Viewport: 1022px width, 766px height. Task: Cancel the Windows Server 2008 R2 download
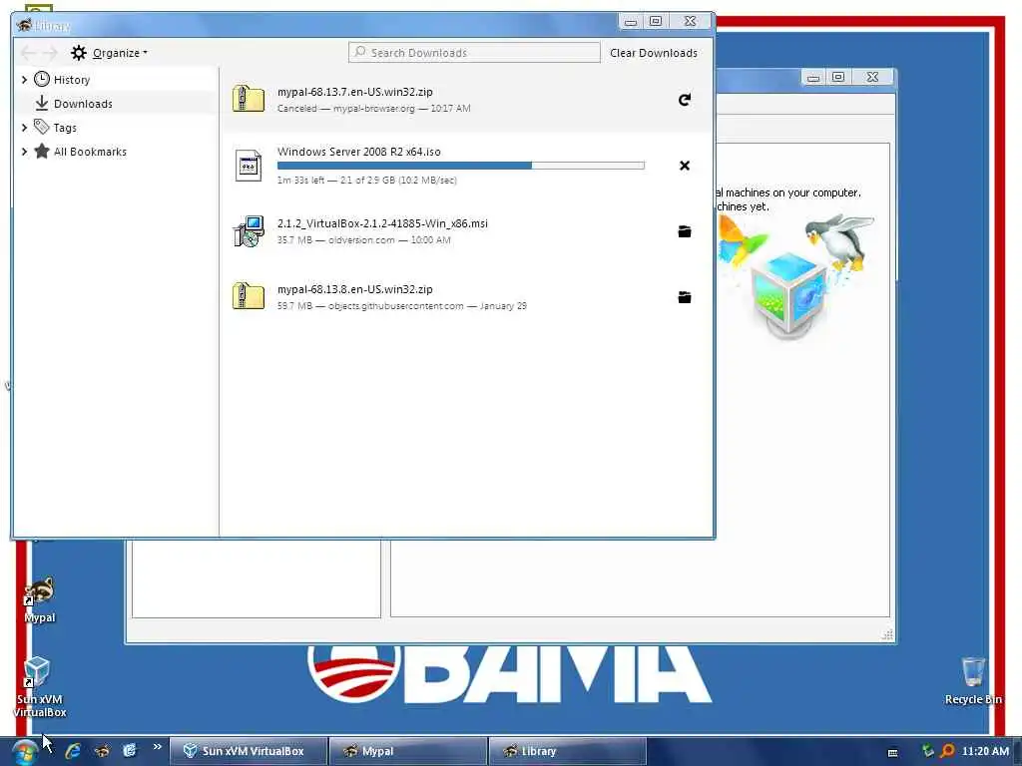(685, 166)
